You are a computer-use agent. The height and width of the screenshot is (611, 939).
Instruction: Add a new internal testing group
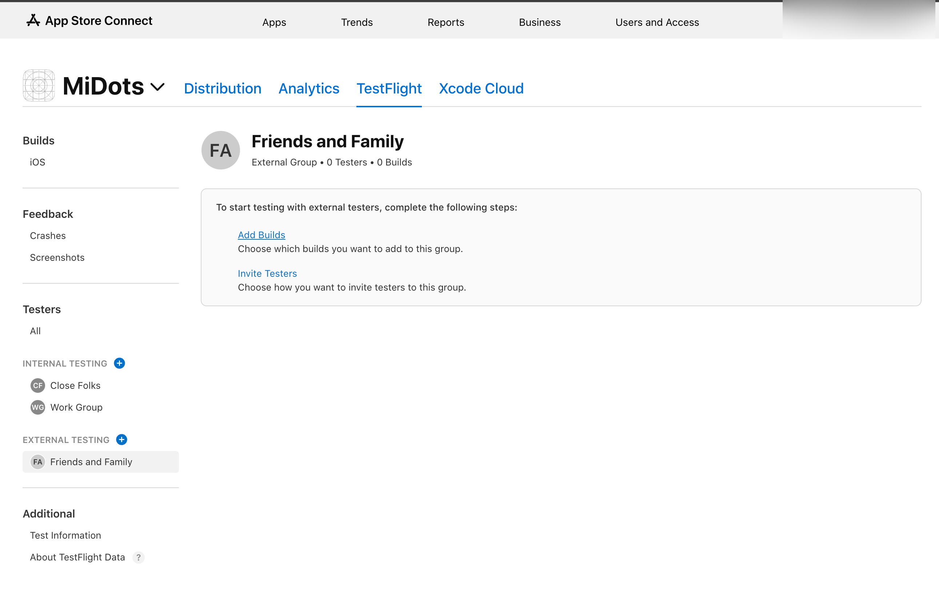click(x=120, y=363)
